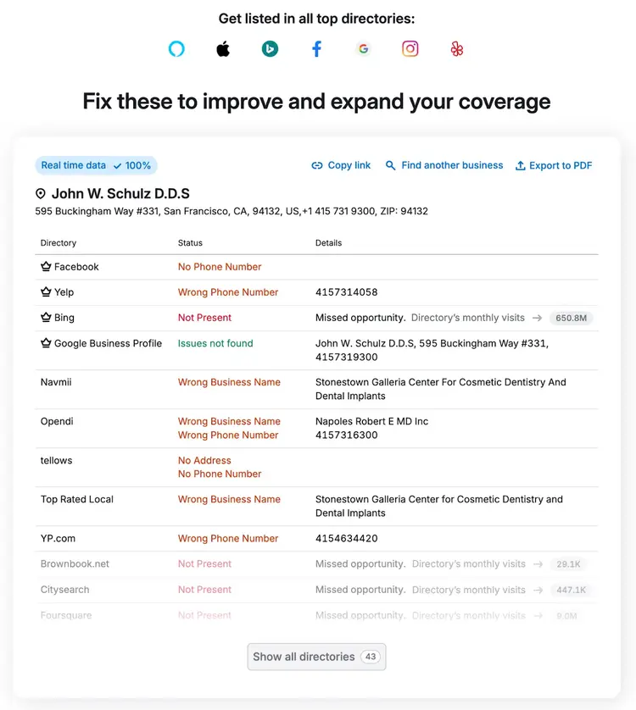Click the Issues not found status
This screenshot has height=710, width=636.
pos(215,343)
